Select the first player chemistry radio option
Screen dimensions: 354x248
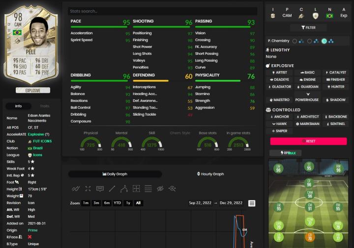[295, 41]
